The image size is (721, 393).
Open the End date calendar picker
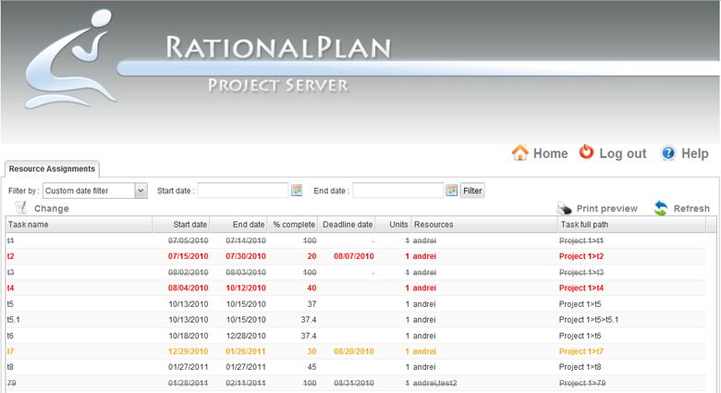pos(452,190)
